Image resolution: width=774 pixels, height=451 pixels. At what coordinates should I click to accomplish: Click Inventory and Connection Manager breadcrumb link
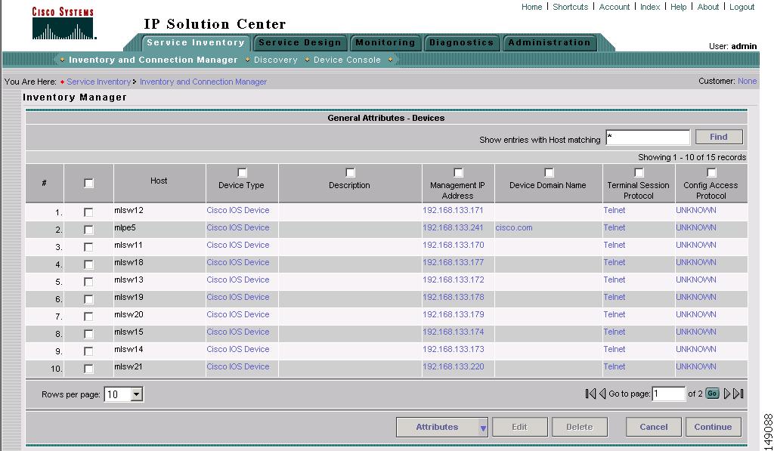[203, 82]
